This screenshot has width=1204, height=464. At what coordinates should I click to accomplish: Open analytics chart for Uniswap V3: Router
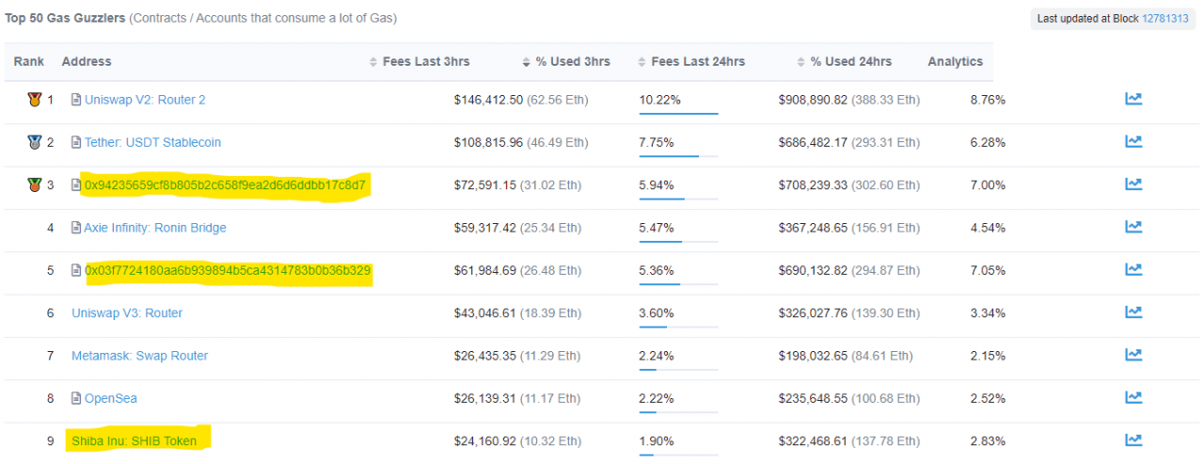(1133, 312)
